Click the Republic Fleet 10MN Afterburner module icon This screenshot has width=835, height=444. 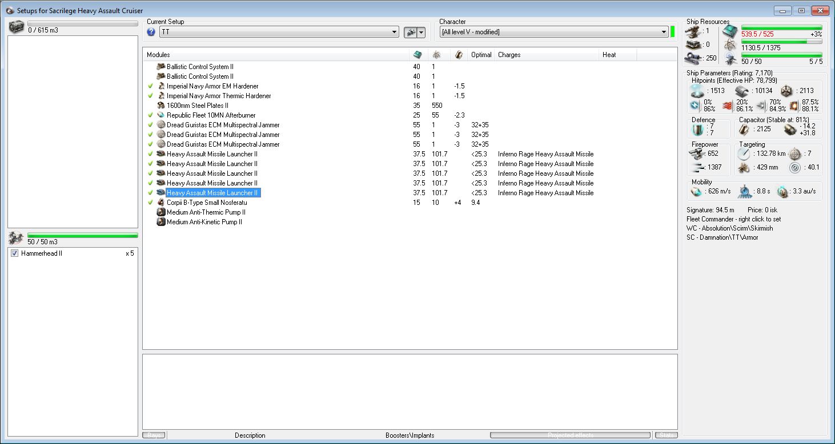[x=161, y=115]
